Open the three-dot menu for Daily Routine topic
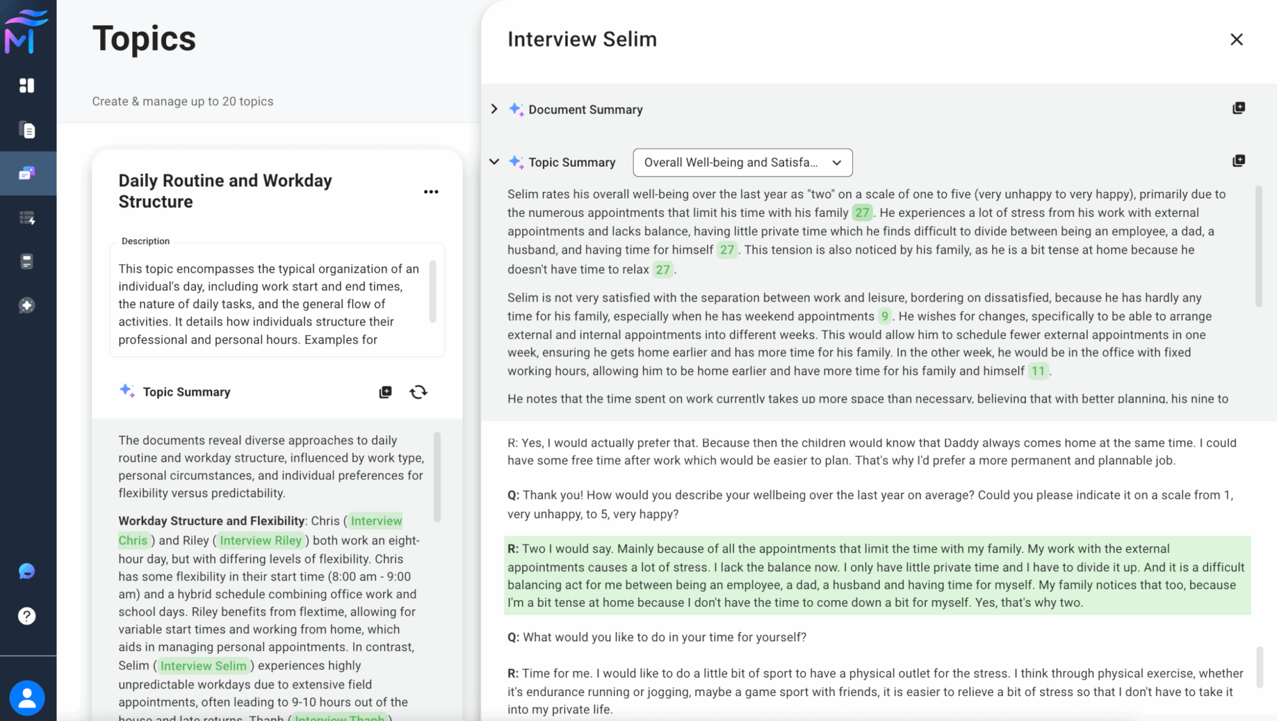This screenshot has height=721, width=1277. (x=431, y=191)
